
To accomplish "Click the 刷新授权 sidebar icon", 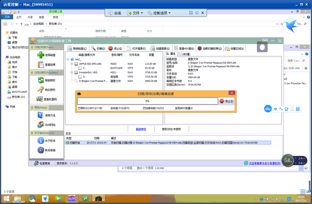I will 41,80.
